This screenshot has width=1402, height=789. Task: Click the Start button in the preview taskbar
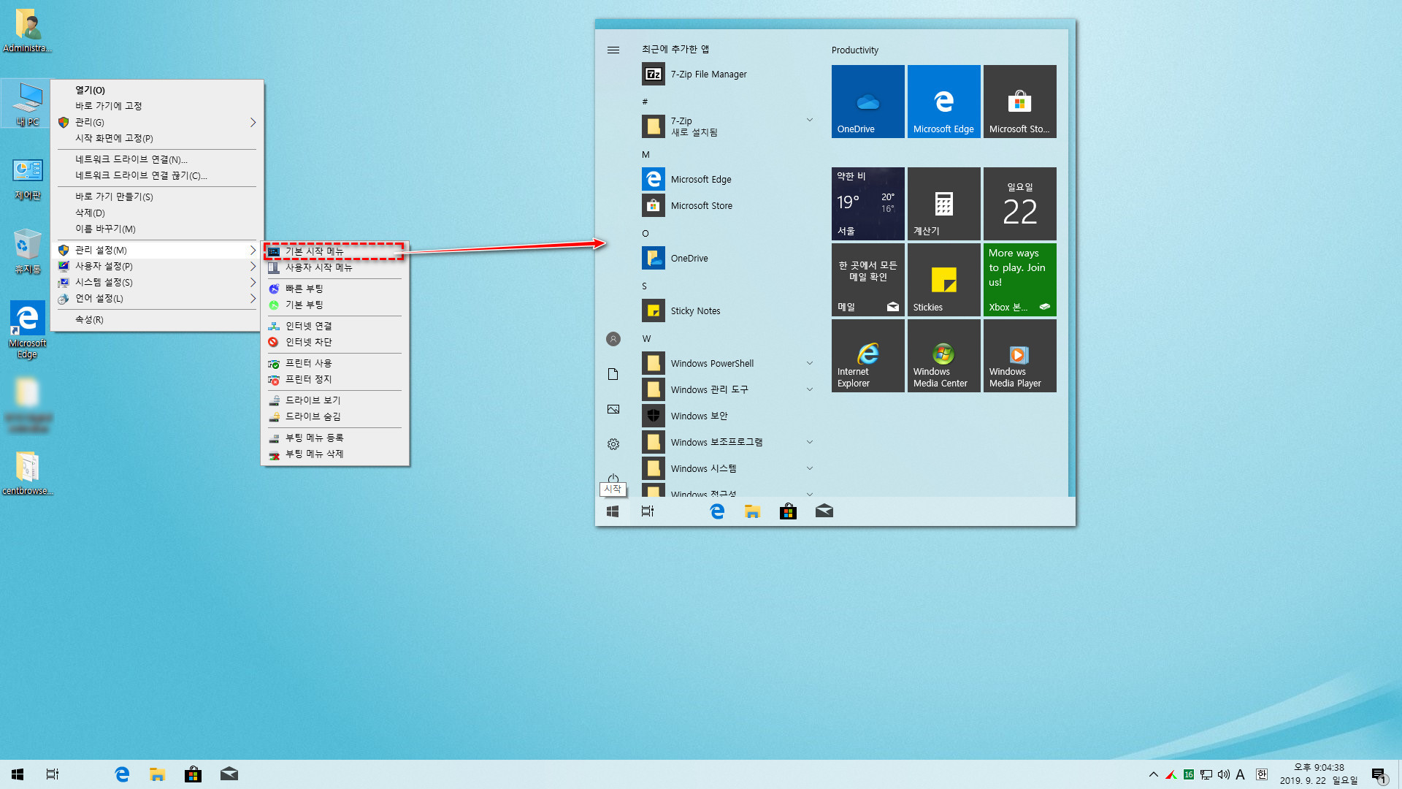[613, 511]
